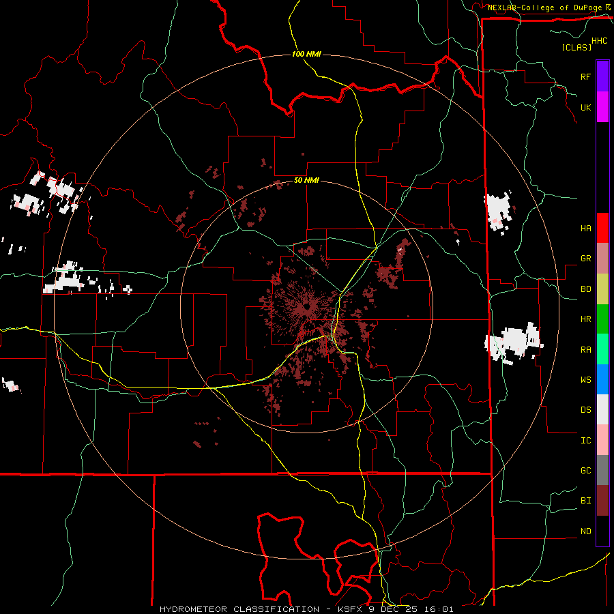
Task: Click the UK magenta legend swatch
Action: point(602,107)
